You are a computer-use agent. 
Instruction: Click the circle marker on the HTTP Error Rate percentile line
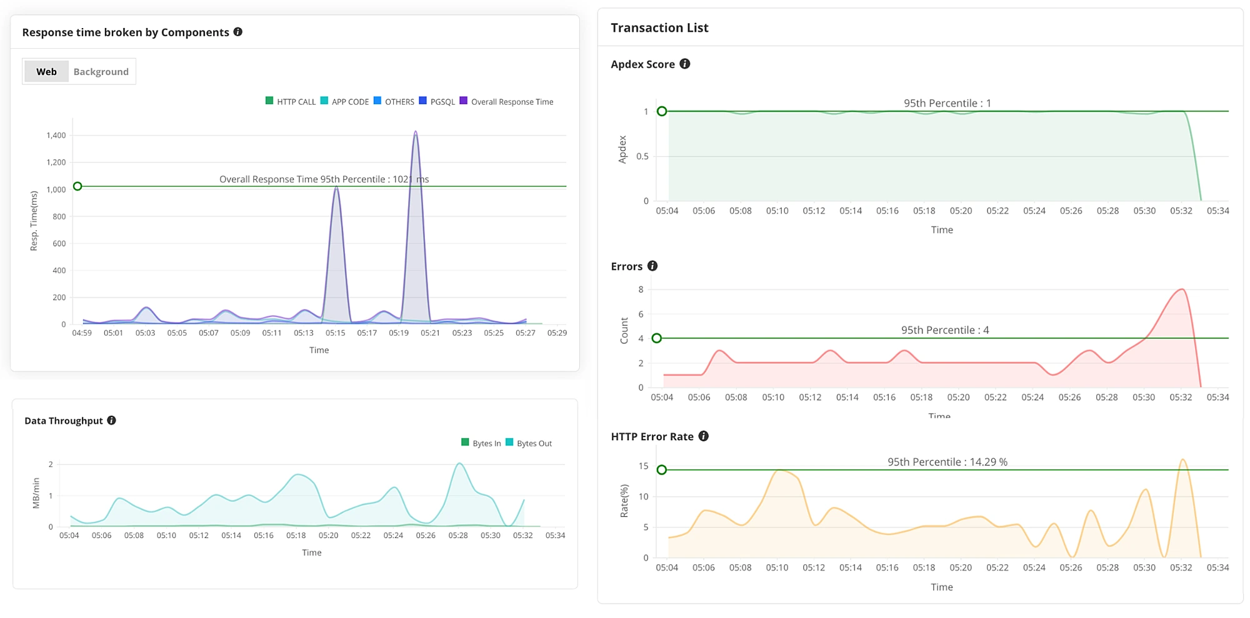click(662, 470)
